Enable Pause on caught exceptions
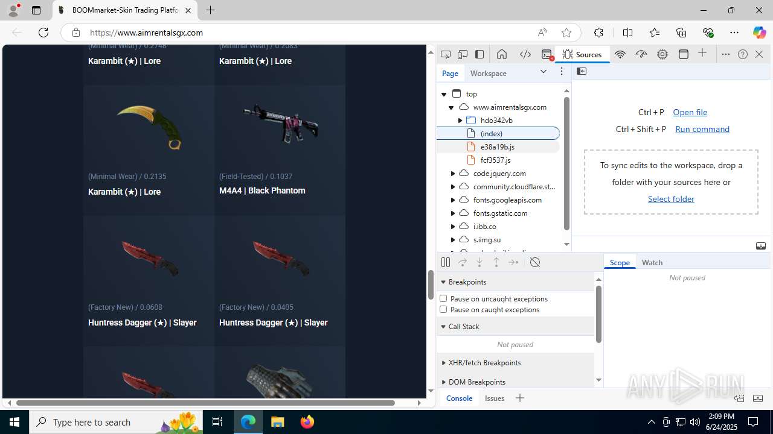This screenshot has height=434, width=773. click(443, 309)
